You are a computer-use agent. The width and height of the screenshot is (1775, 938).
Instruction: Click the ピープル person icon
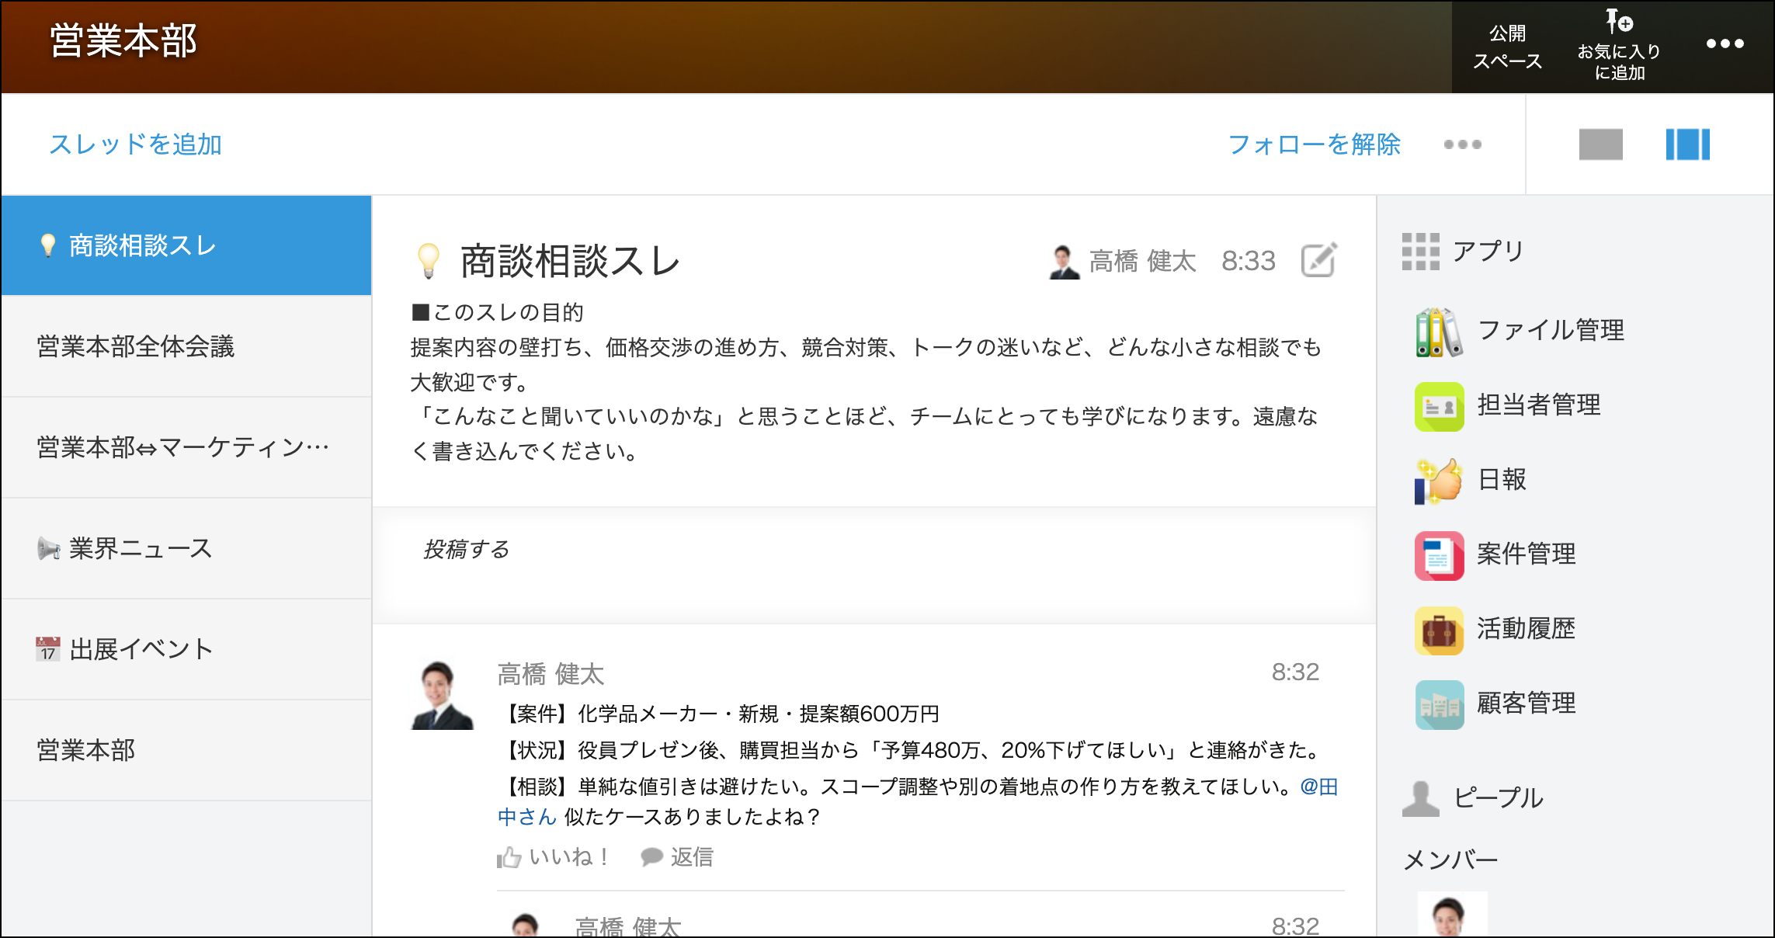[x=1421, y=798]
